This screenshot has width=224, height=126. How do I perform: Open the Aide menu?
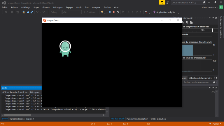(116, 7)
